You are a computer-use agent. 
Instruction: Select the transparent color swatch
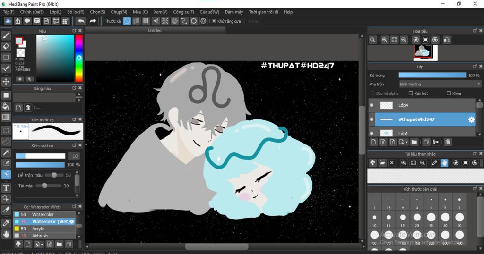point(21,53)
